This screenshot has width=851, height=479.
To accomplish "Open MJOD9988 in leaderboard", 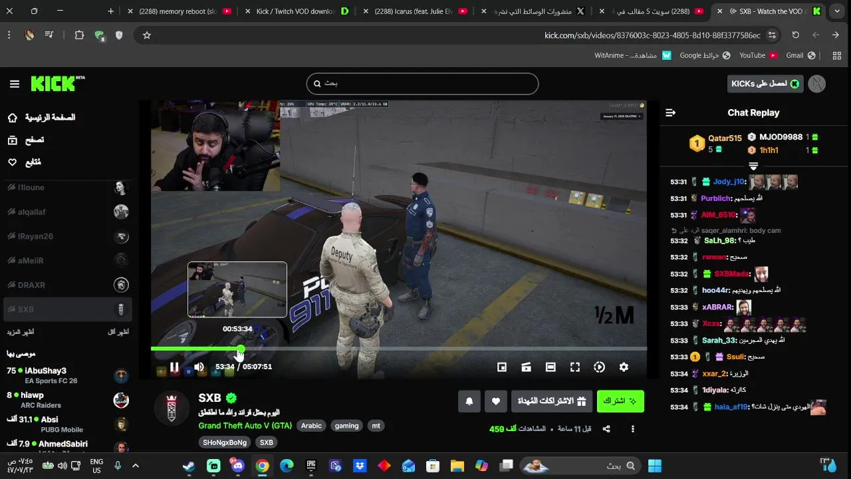I will [x=781, y=137].
